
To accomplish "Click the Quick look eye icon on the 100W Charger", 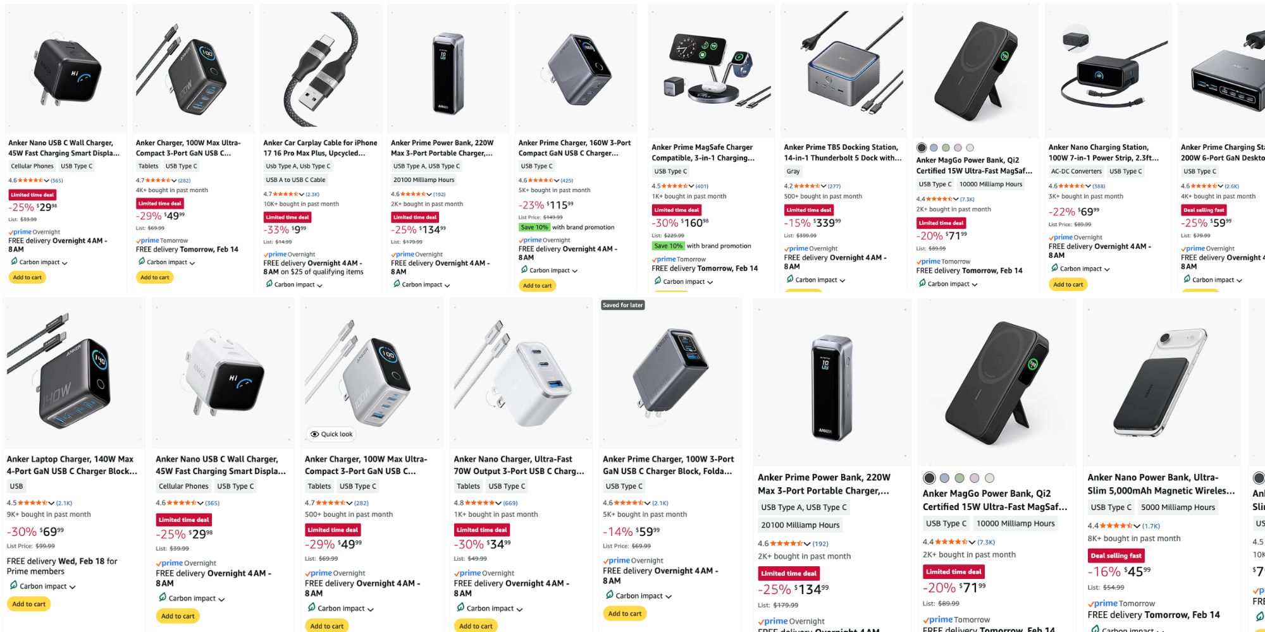I will [316, 434].
